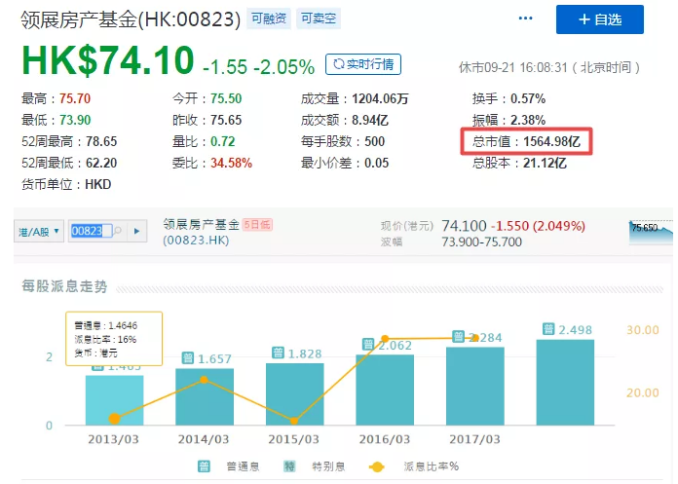Open the 75.650 mini price chart thumbnail
This screenshot has height=484, width=678.
pyautogui.click(x=651, y=233)
